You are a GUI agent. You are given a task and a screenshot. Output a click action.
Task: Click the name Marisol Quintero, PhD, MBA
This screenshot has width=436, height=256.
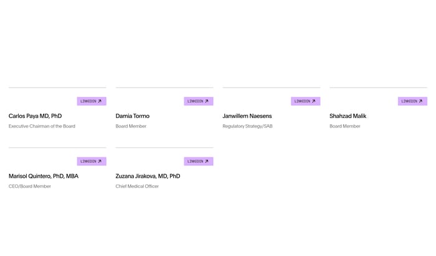(44, 176)
